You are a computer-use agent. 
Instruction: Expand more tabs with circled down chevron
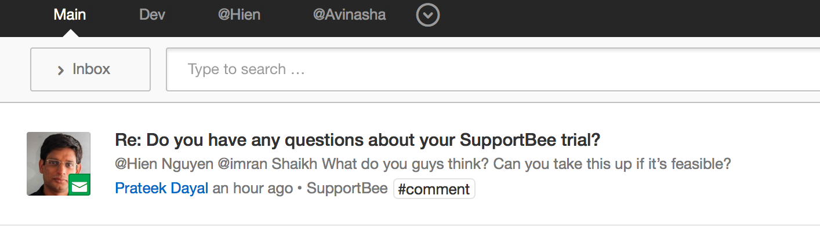428,15
